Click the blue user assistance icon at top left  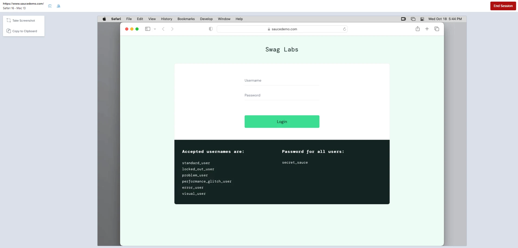pos(59,6)
